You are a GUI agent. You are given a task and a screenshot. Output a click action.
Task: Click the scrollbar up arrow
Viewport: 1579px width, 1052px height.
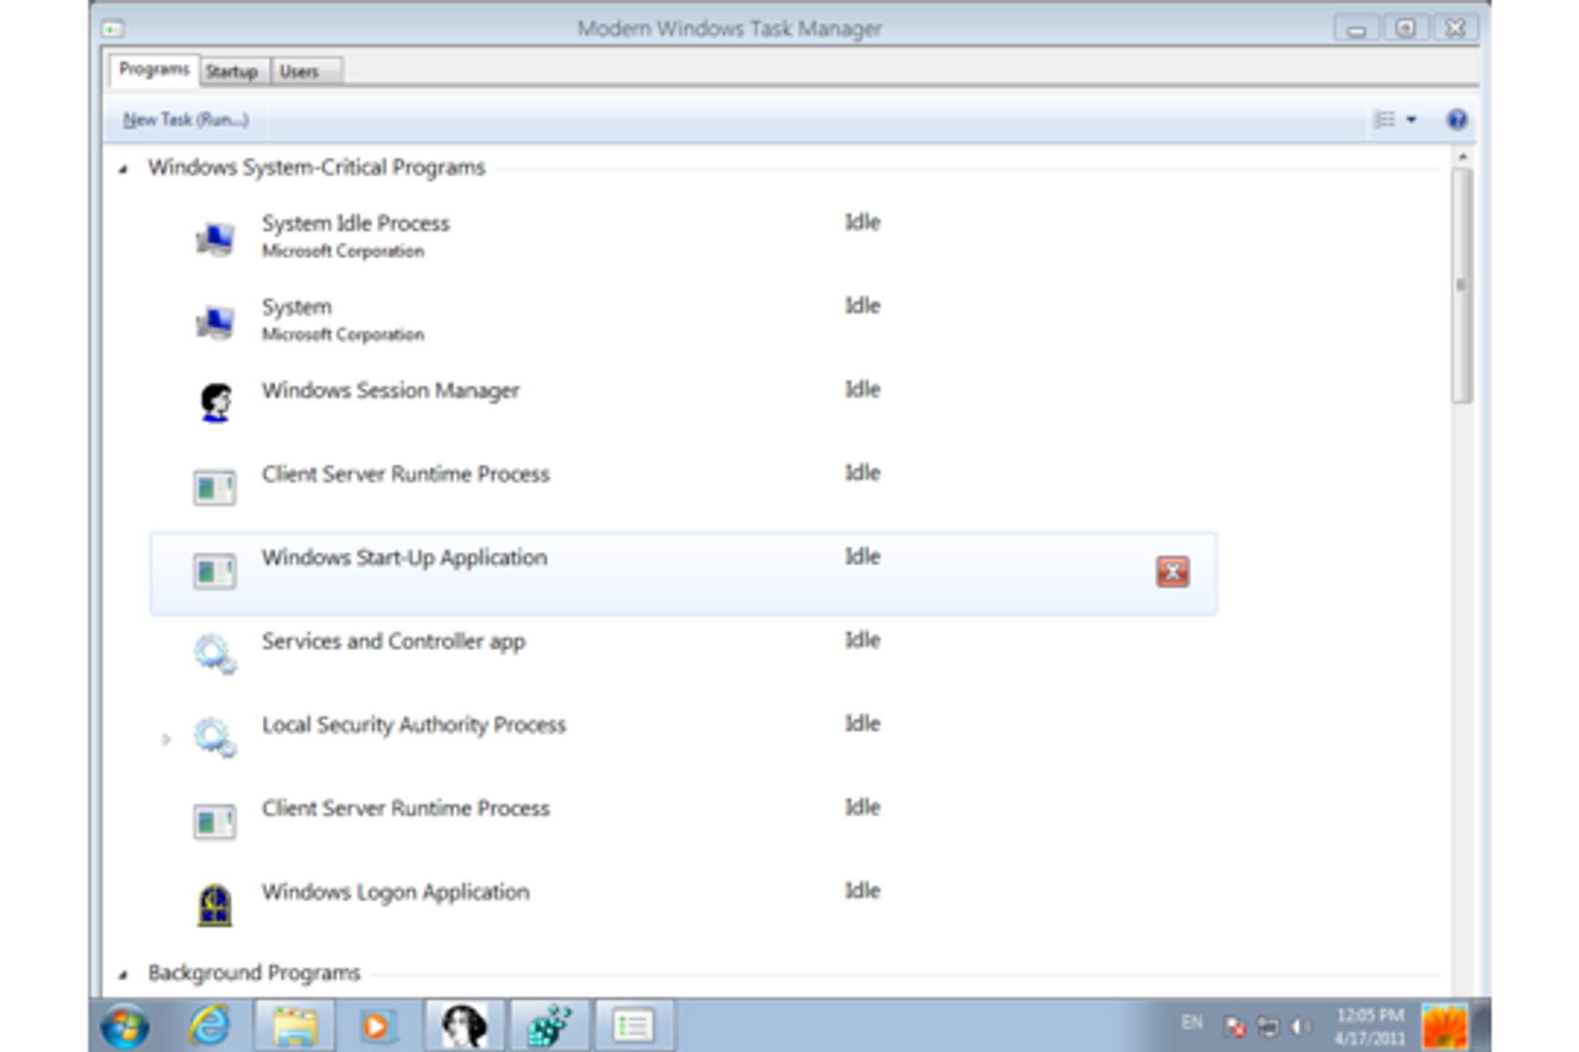1462,157
